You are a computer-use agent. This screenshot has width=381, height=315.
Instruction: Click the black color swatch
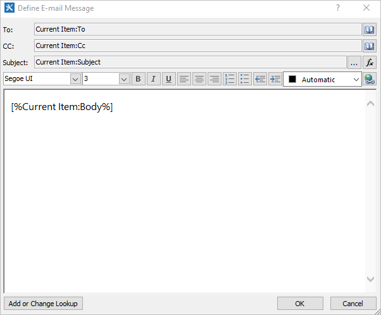292,79
